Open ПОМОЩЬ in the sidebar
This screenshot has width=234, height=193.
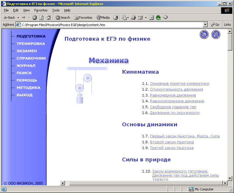[x=27, y=80]
